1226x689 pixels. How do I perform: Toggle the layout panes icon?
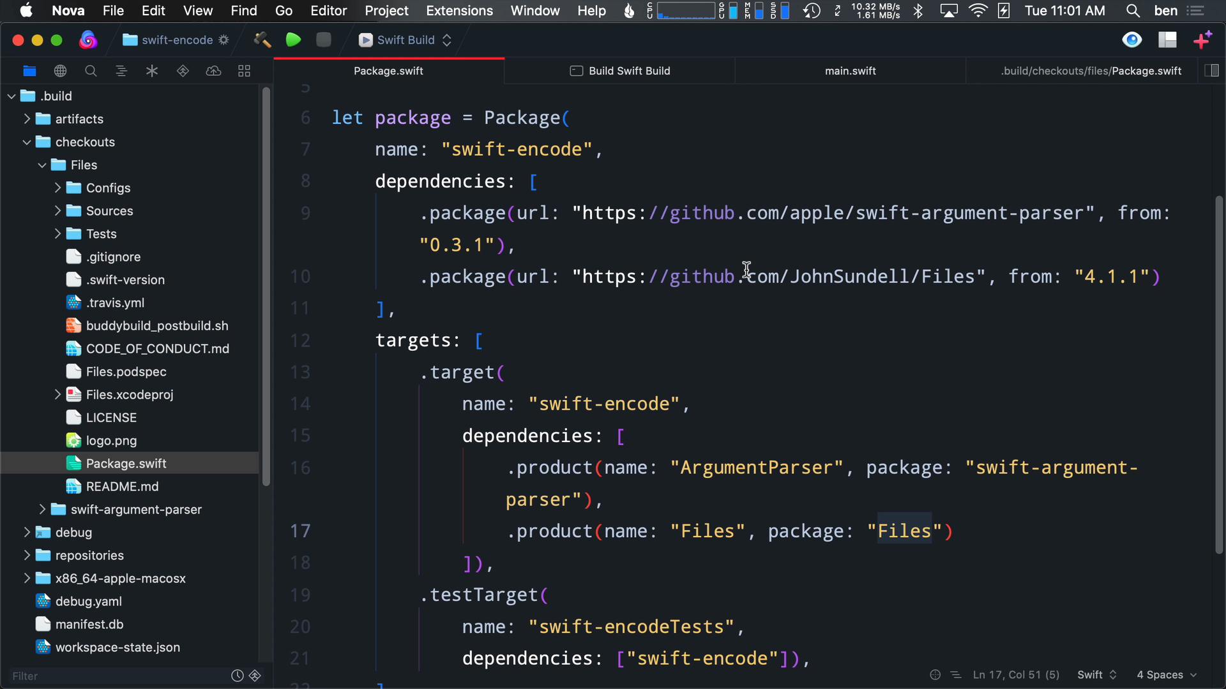pos(1167,40)
